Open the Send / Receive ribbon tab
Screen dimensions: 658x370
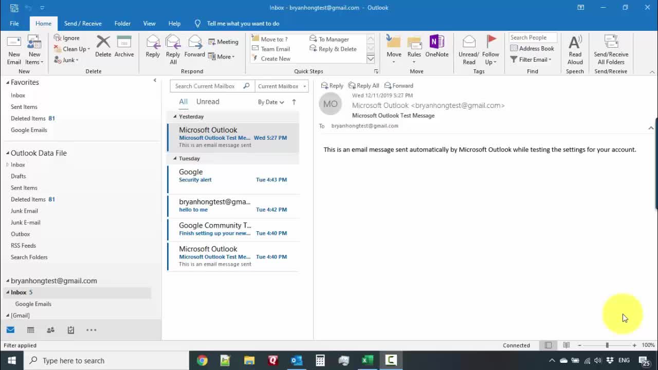coord(83,24)
